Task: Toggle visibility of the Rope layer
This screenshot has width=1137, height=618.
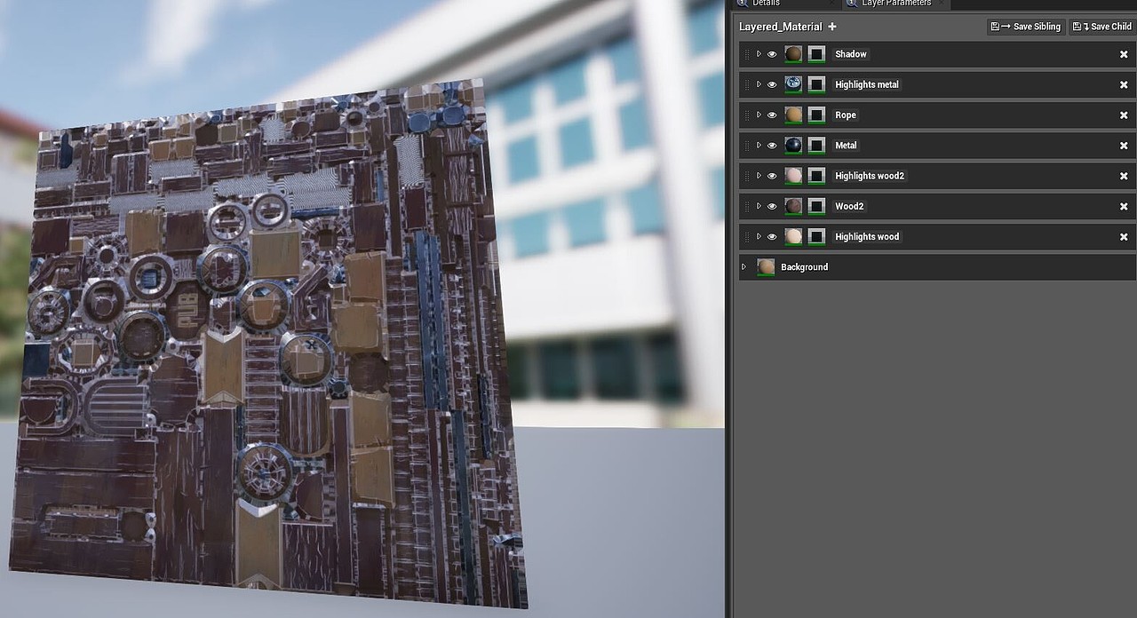Action: coord(772,115)
